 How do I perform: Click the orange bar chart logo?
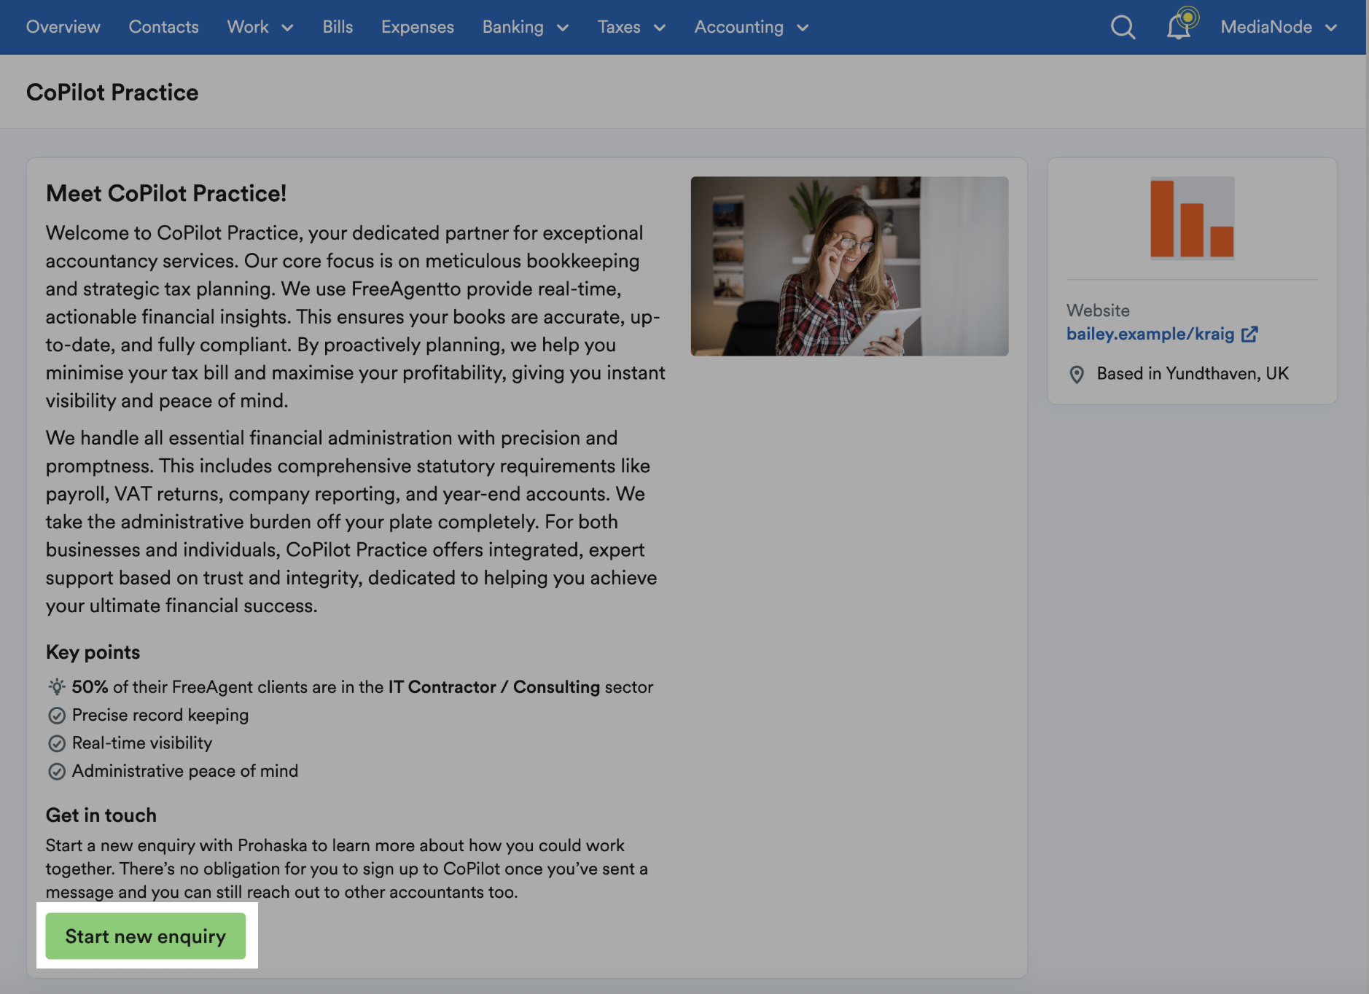[x=1192, y=218]
